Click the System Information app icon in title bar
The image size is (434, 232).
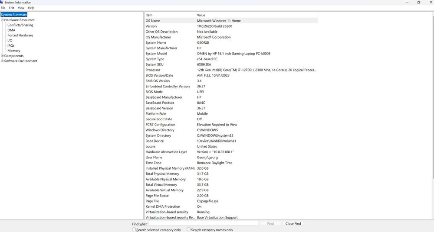point(1,2)
